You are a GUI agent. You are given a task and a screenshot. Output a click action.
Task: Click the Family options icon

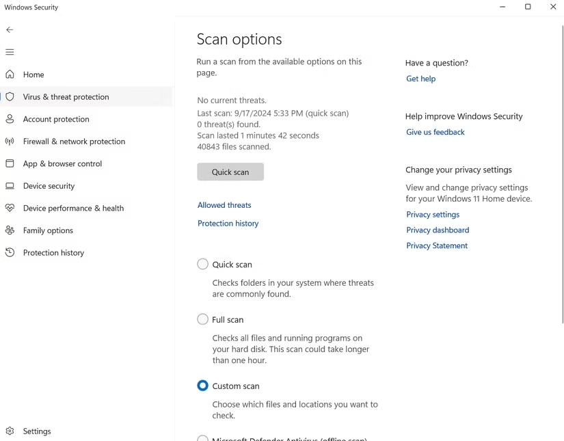10,230
